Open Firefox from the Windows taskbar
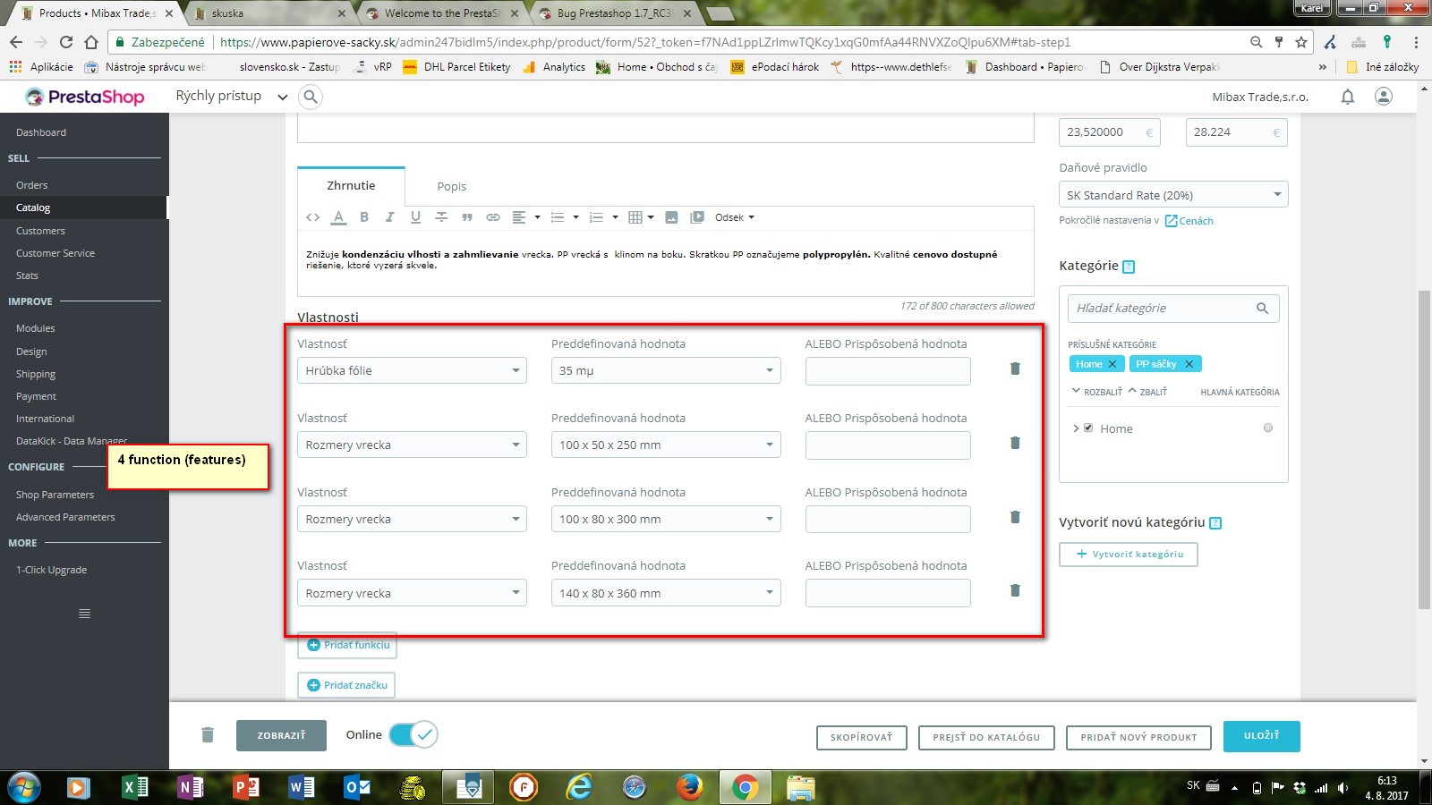The image size is (1432, 805). pyautogui.click(x=689, y=787)
